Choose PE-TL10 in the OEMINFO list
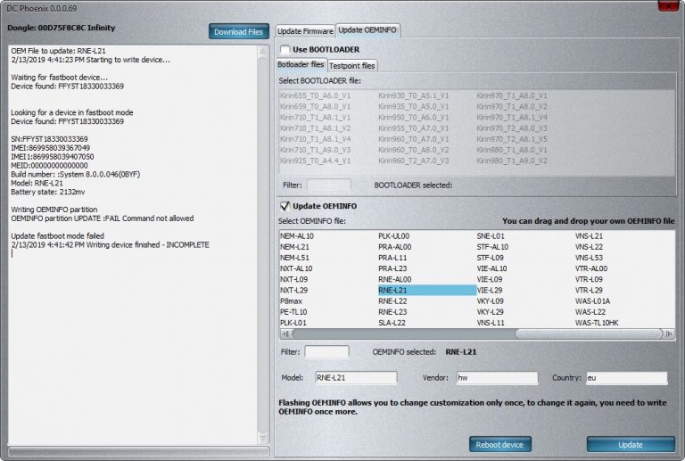This screenshot has height=461, width=685. point(293,312)
